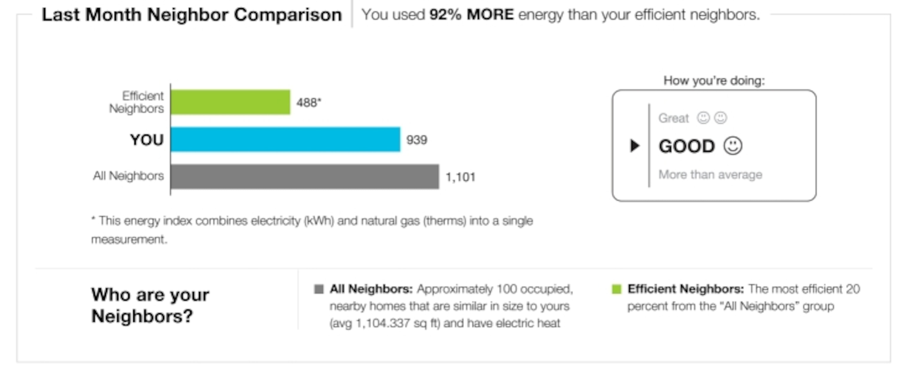Click the gray All Neighbors legend square
The width and height of the screenshot is (906, 372).
tap(319, 289)
